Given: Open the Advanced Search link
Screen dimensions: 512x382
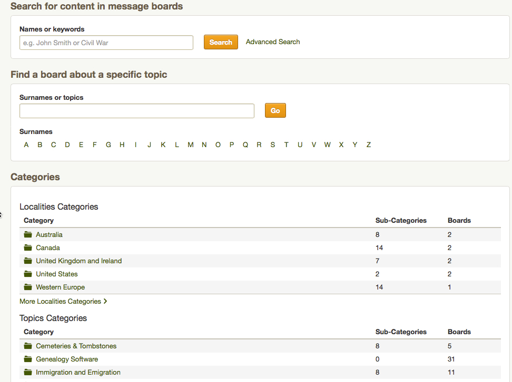Looking at the screenshot, I should [x=273, y=42].
